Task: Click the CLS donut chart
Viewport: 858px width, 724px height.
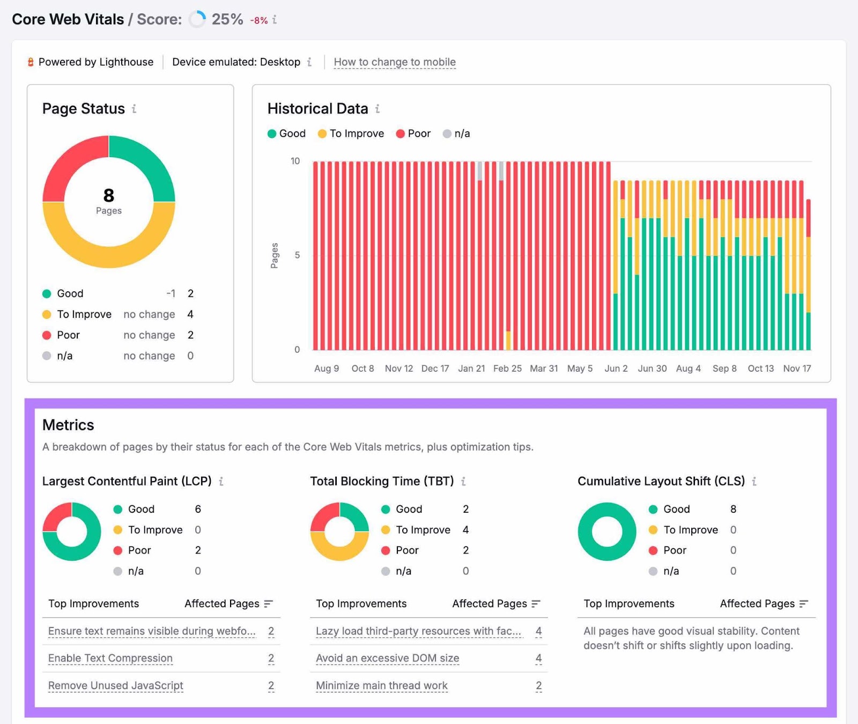Action: click(x=607, y=531)
